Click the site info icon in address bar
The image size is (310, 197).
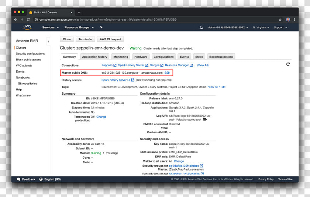[37, 20]
